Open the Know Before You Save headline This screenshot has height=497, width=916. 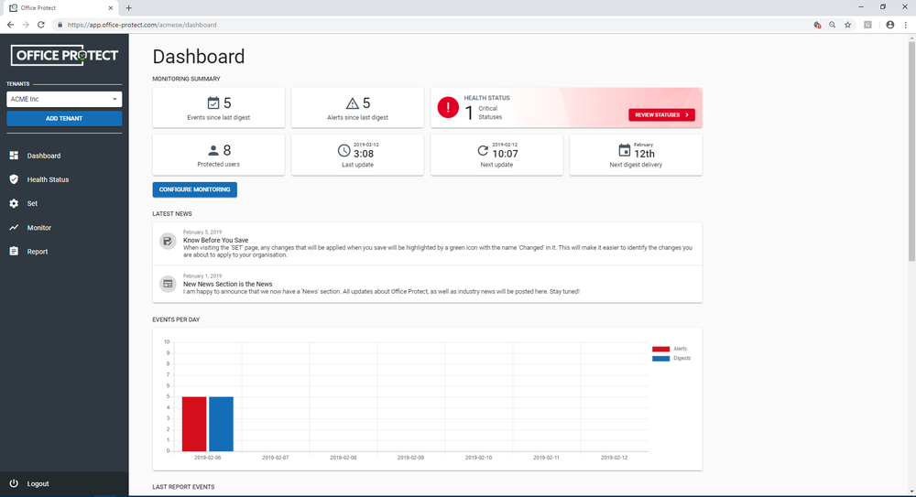[215, 240]
